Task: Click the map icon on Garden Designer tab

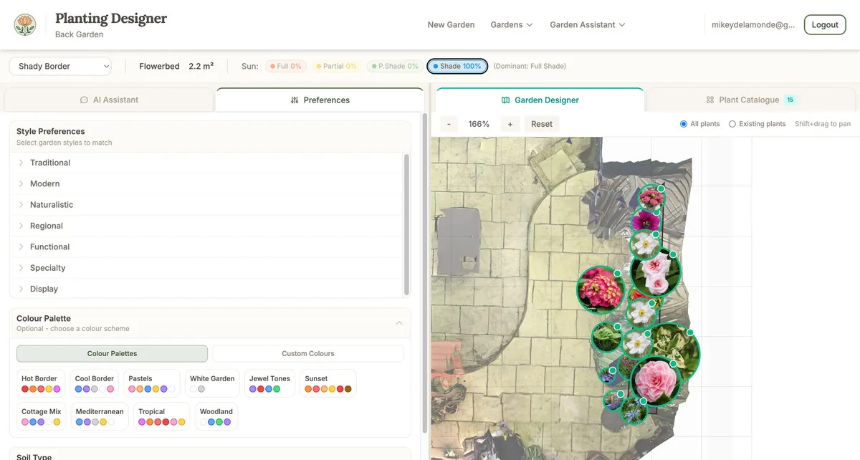Action: [x=506, y=100]
